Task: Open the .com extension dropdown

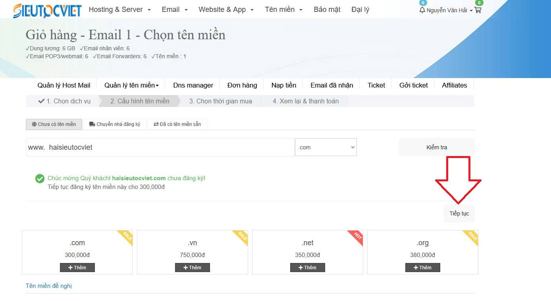Action: [x=326, y=147]
